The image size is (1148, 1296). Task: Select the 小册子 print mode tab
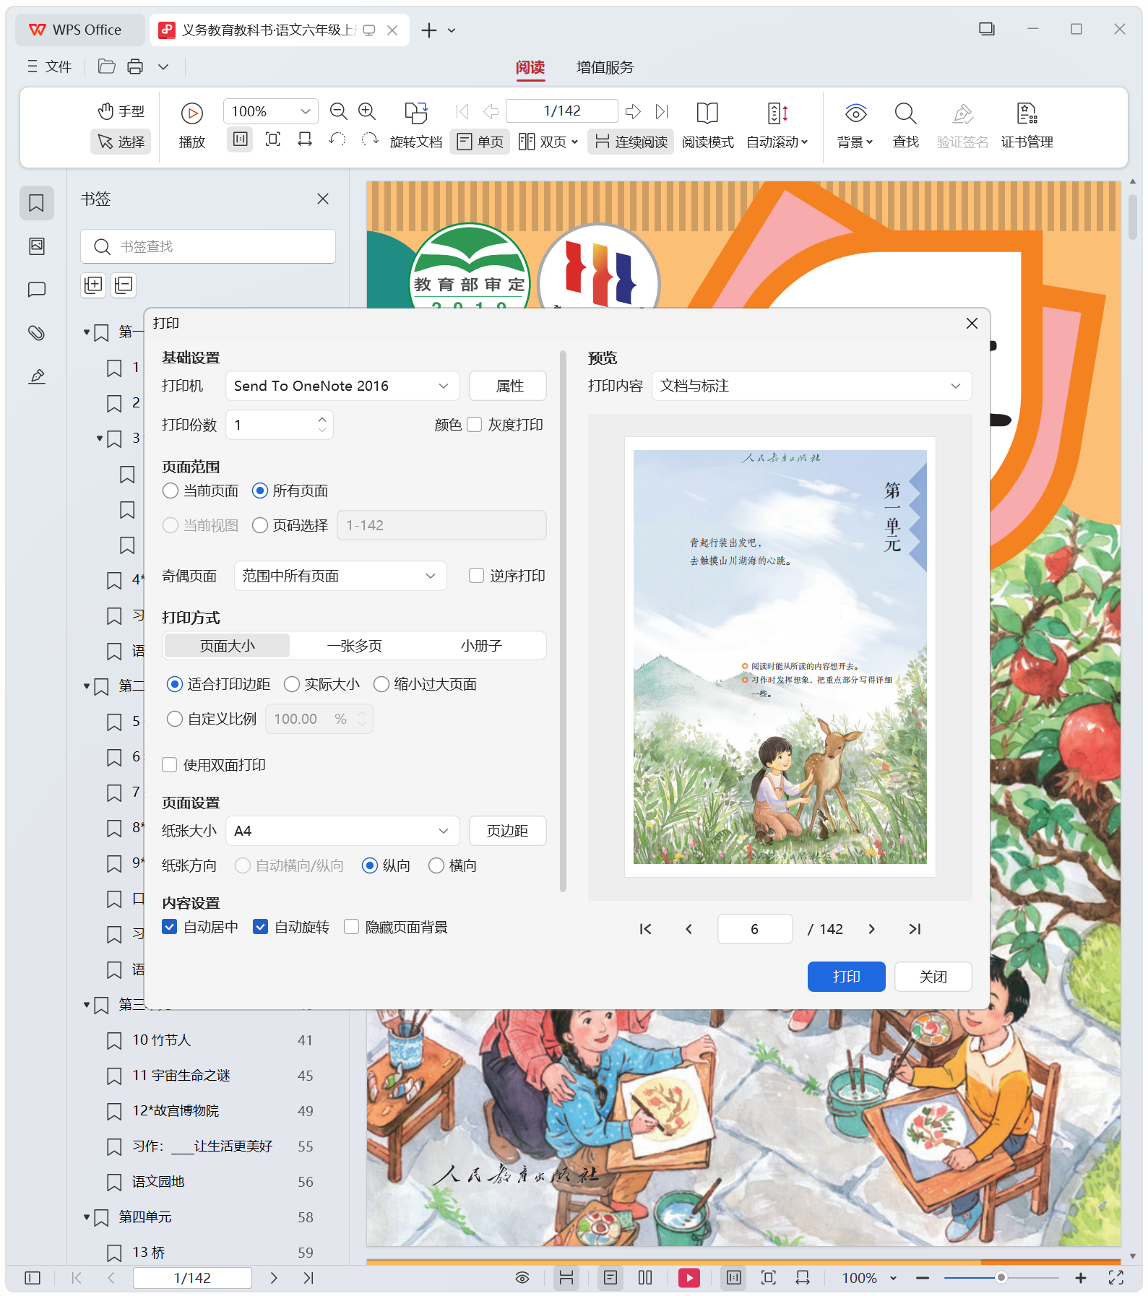tap(481, 646)
